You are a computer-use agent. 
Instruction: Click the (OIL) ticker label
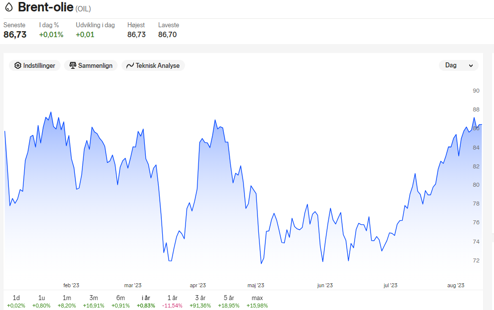tap(83, 9)
